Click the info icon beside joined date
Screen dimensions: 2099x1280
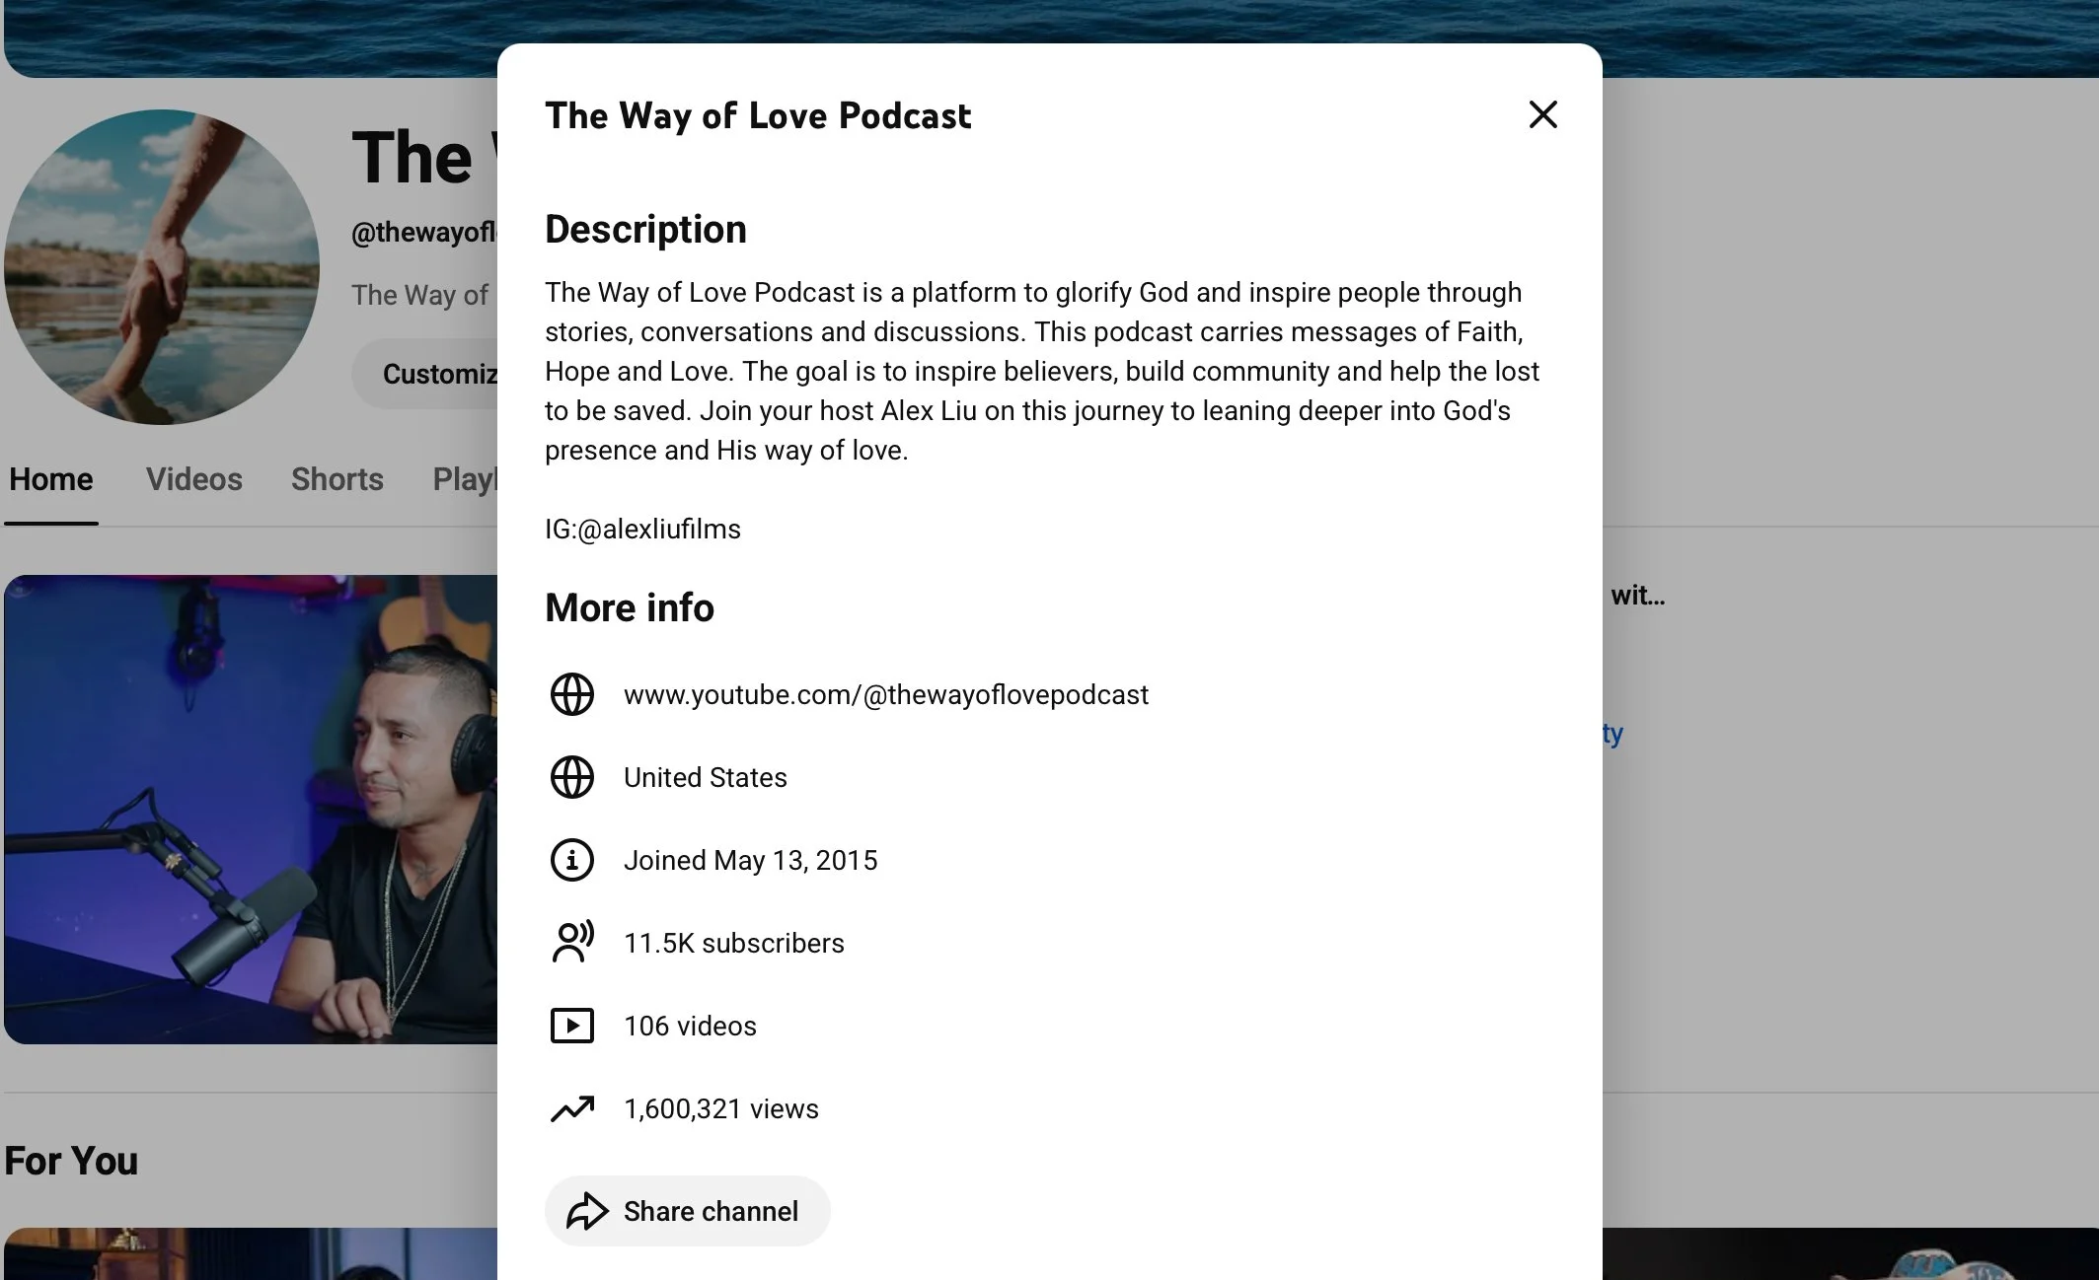pyautogui.click(x=571, y=860)
